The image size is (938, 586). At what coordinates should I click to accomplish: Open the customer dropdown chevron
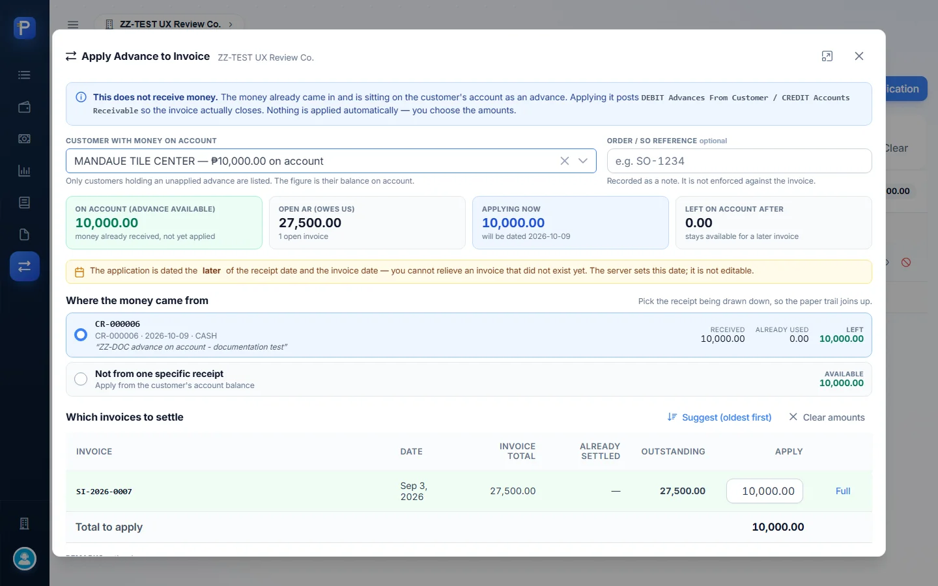pos(583,161)
